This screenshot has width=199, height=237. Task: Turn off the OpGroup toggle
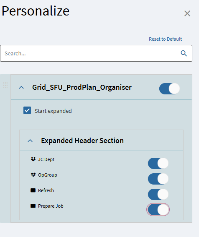tap(158, 179)
